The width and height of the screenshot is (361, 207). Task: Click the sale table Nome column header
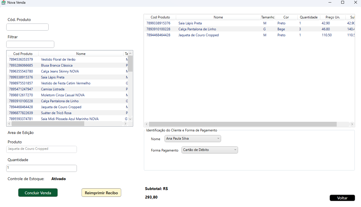click(218, 17)
